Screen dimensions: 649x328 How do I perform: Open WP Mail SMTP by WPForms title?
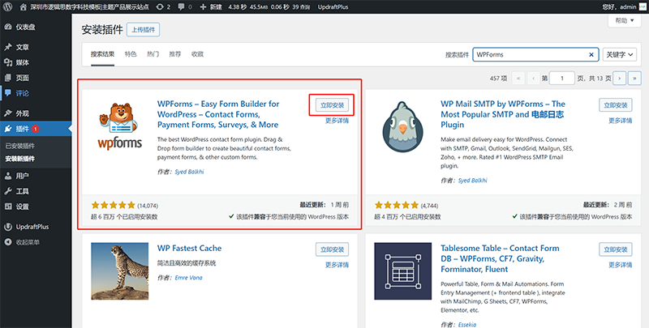503,114
